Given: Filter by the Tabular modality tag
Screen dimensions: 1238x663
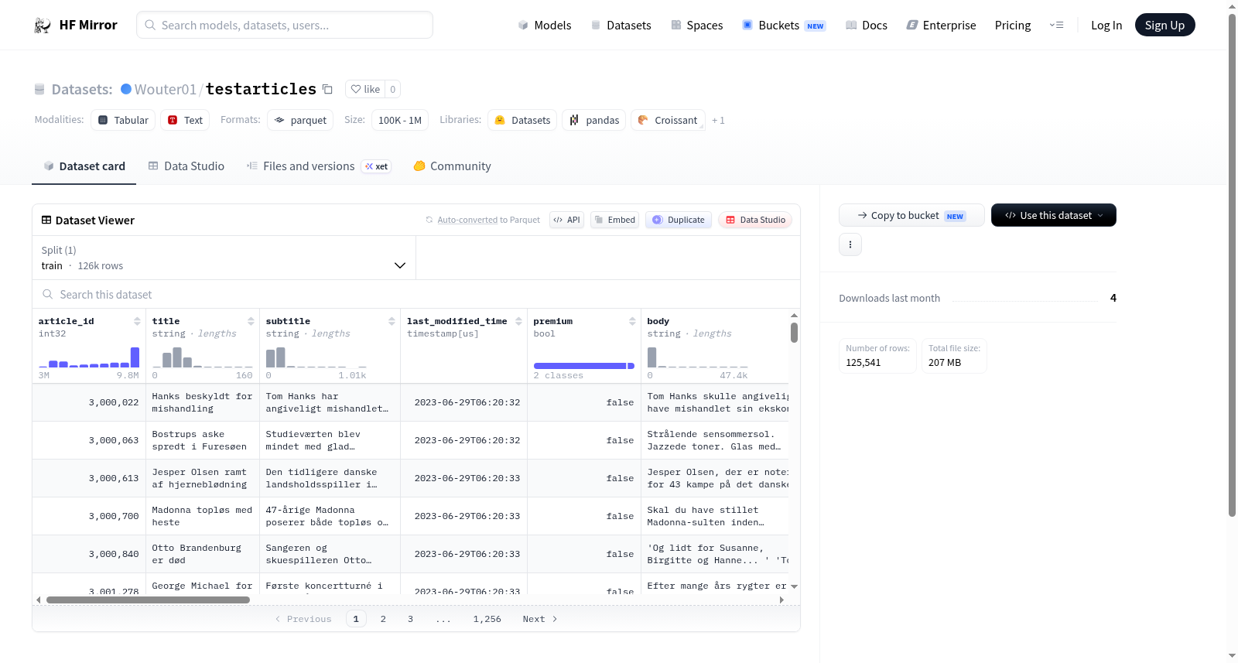Looking at the screenshot, I should 123,120.
